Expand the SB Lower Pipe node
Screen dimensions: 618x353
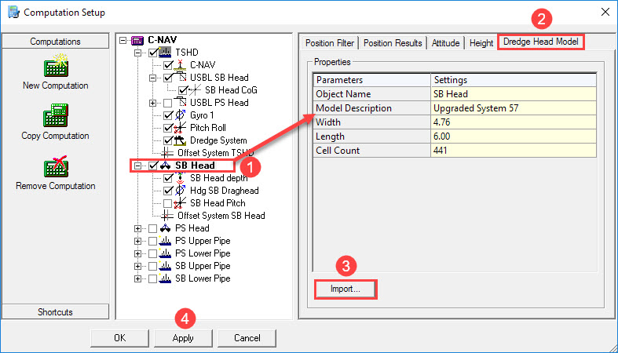click(137, 279)
